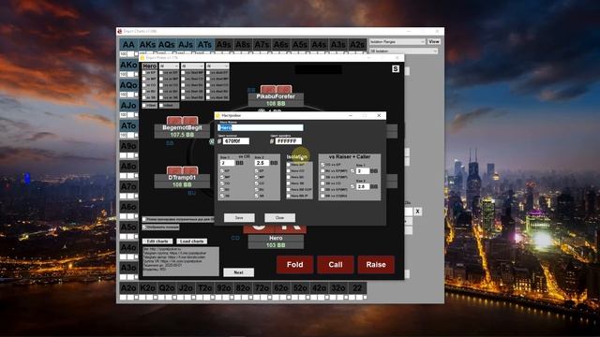Click the Load charts button
Viewport: 600px width, 337px height.
pos(191,242)
